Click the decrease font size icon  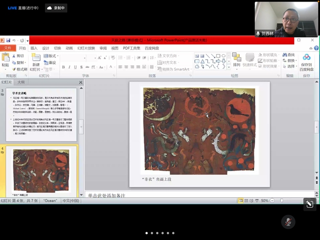click(x=105, y=58)
